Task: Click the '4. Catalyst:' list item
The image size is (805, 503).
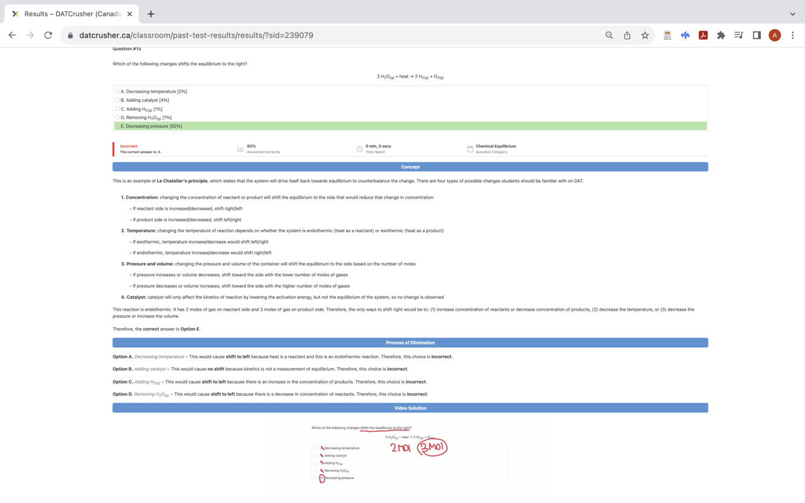Action: pos(282,297)
